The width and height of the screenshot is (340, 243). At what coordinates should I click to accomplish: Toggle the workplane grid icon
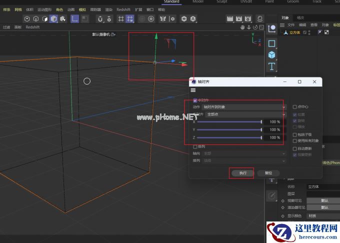click(121, 19)
